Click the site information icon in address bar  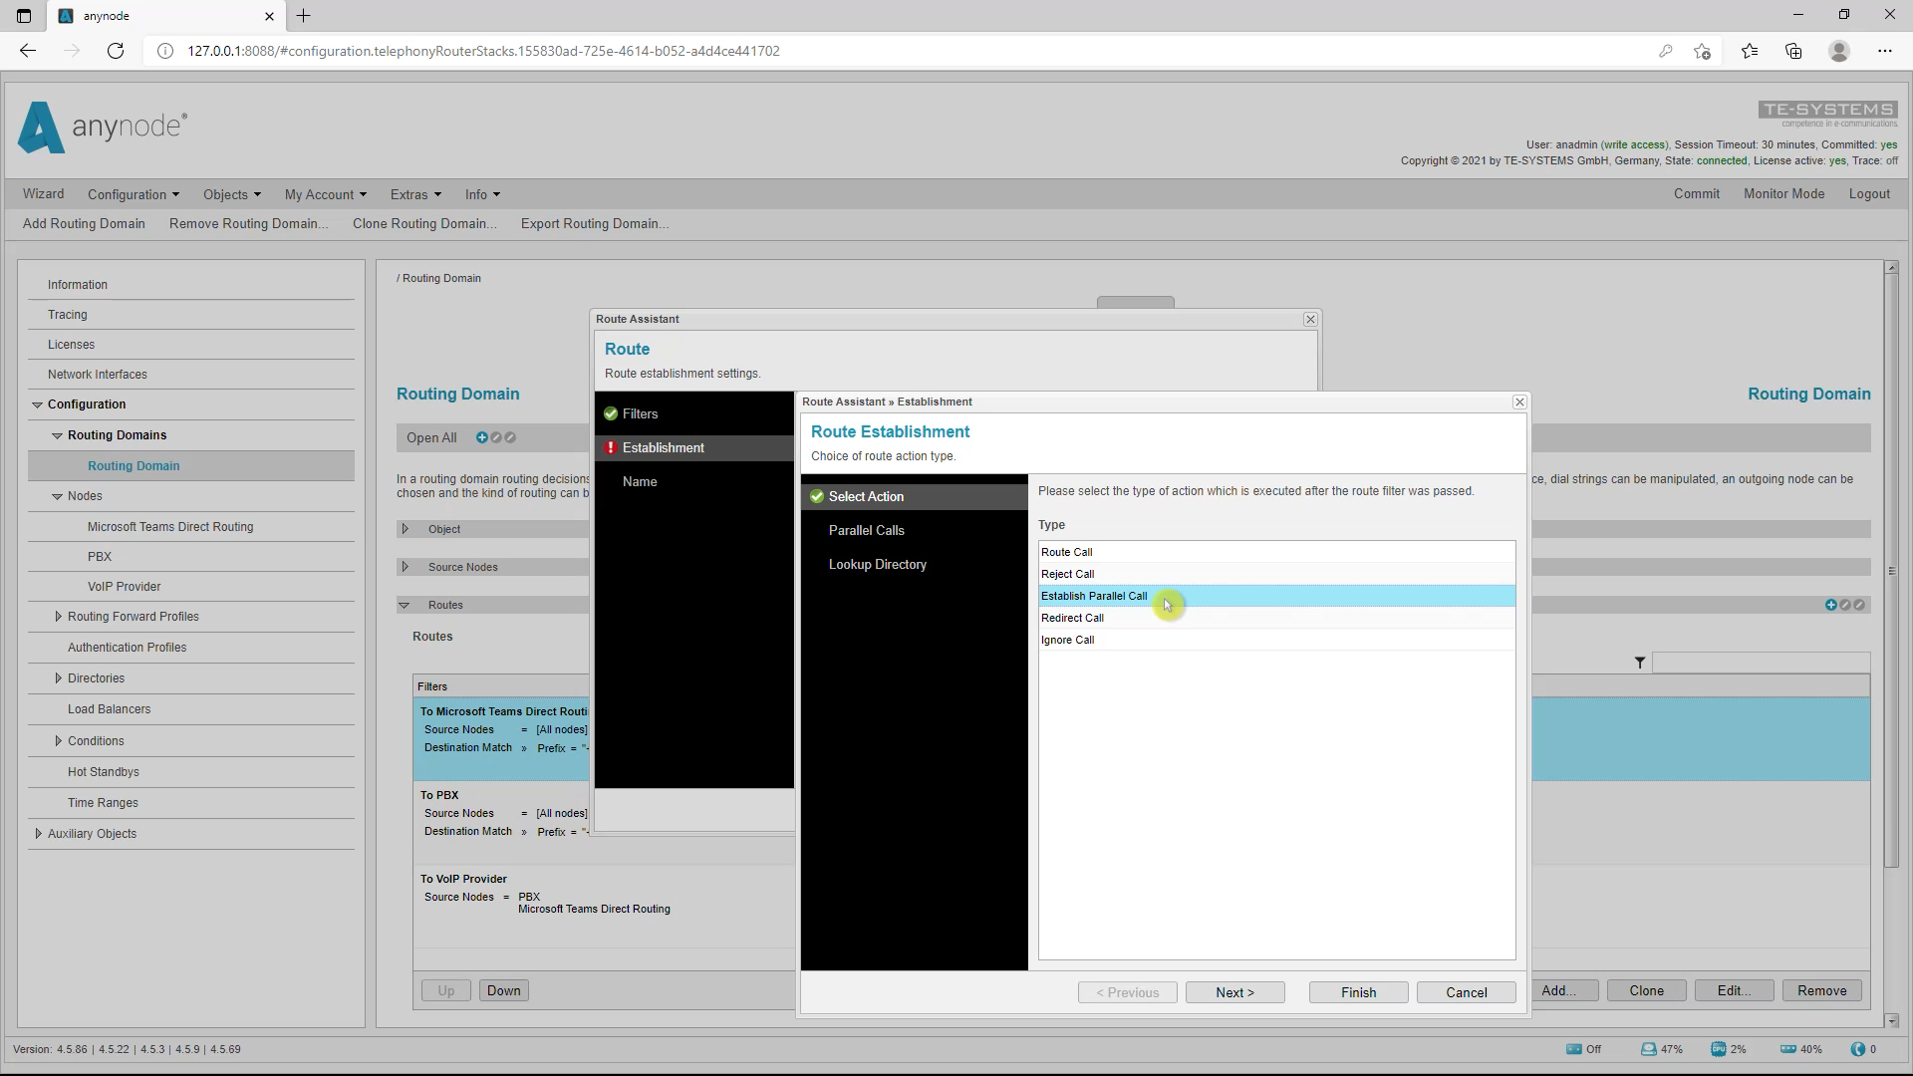click(x=166, y=51)
